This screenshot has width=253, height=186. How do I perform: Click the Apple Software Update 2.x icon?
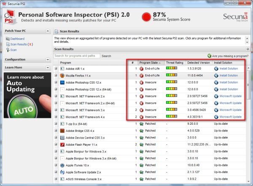(x=62, y=172)
